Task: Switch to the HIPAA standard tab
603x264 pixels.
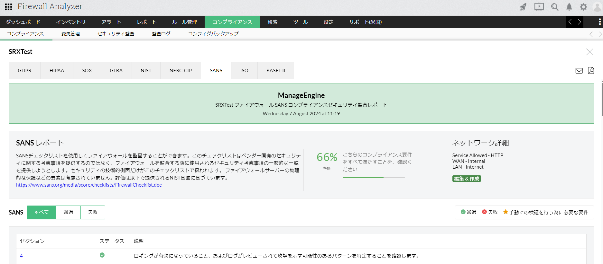Action: (x=57, y=71)
